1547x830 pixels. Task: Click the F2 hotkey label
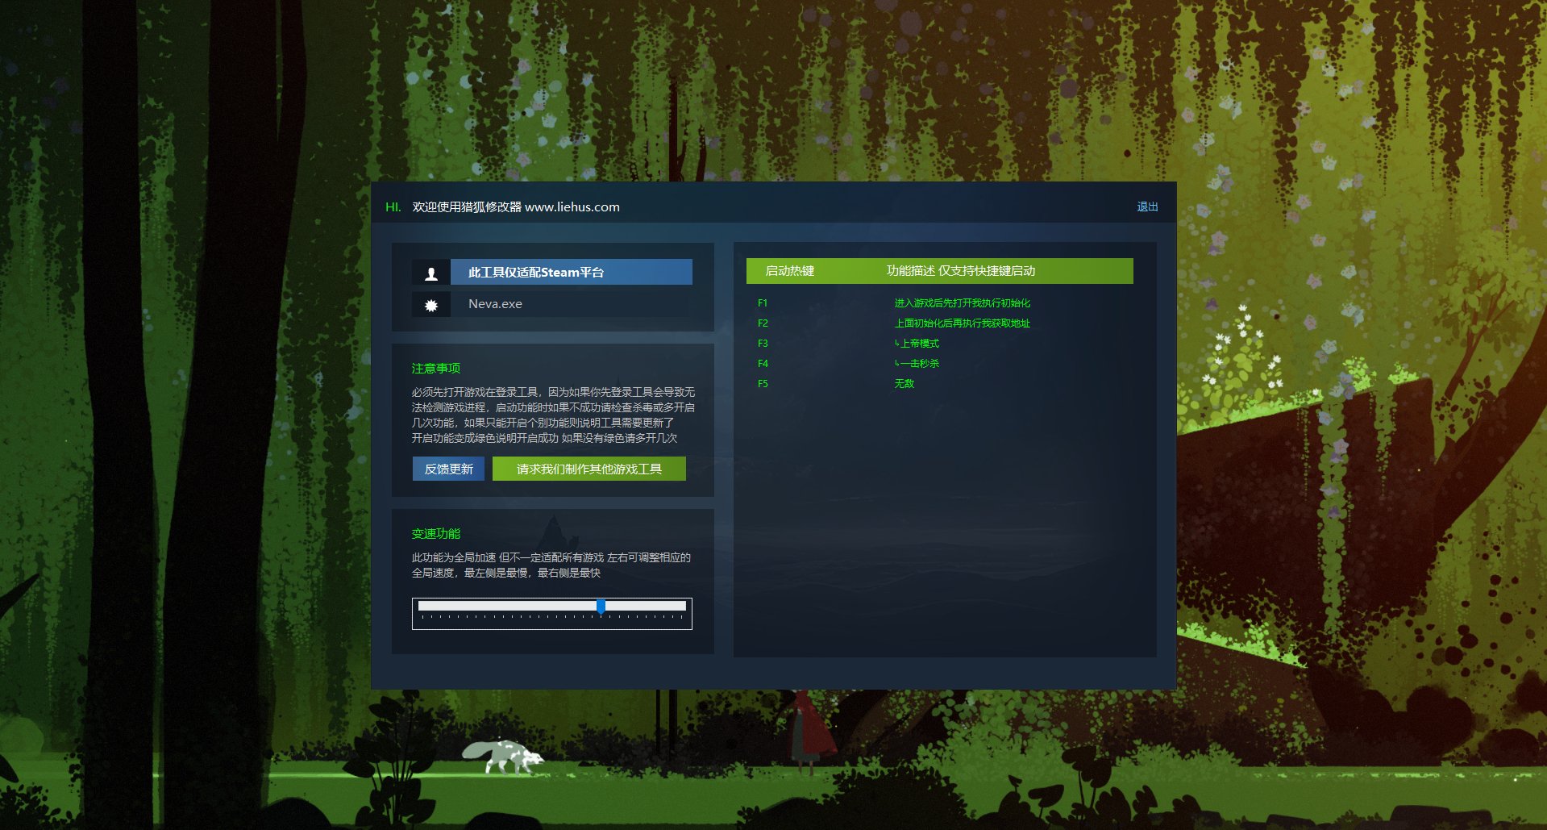(763, 323)
